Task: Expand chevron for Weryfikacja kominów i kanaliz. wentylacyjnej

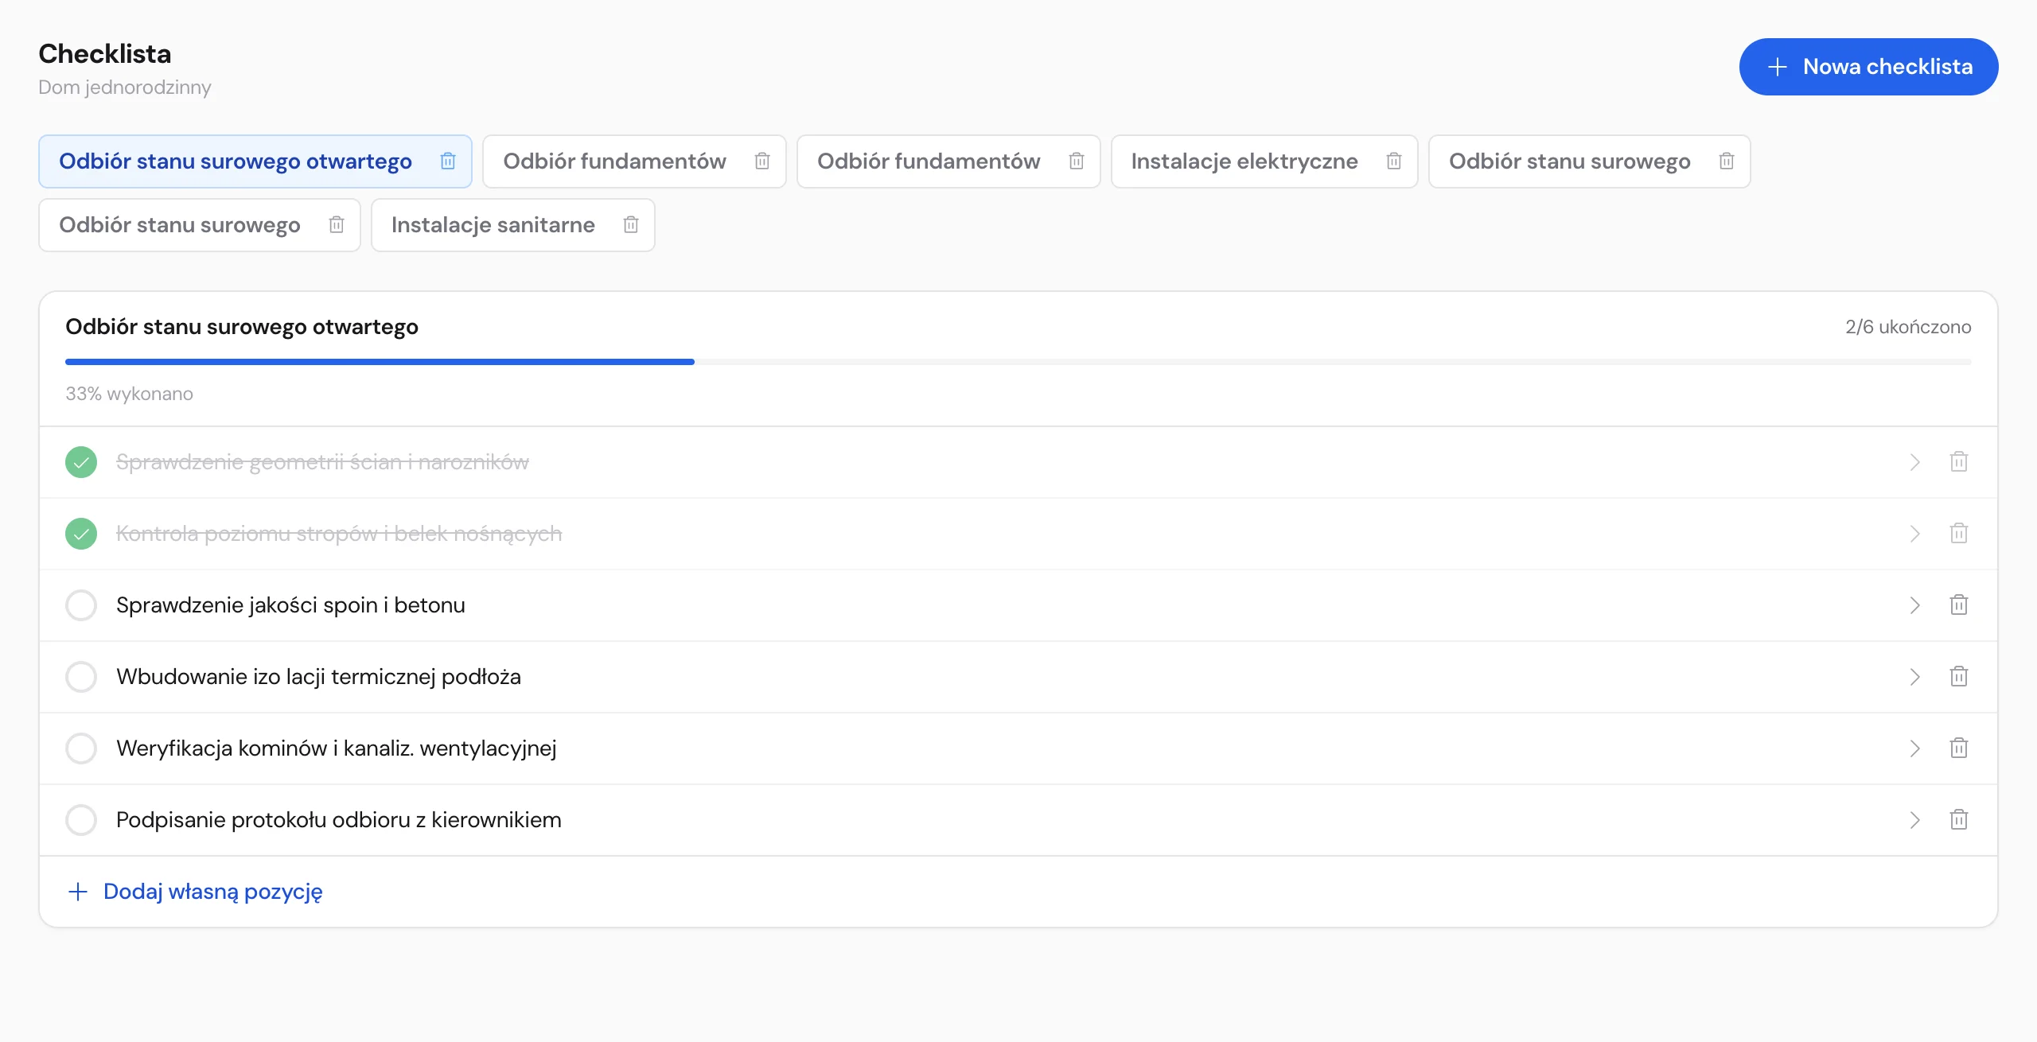Action: click(x=1915, y=748)
